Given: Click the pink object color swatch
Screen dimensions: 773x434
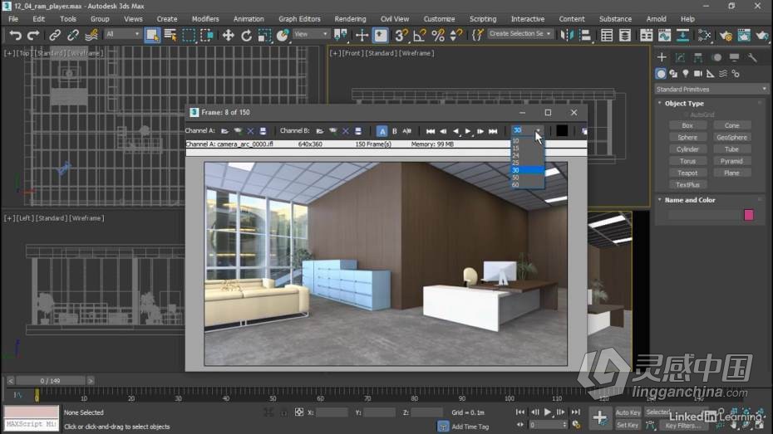Looking at the screenshot, I should pyautogui.click(x=748, y=215).
